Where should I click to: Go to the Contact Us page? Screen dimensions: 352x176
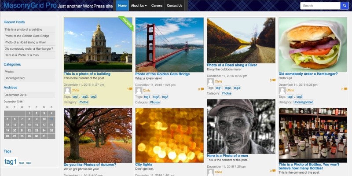coord(175,6)
